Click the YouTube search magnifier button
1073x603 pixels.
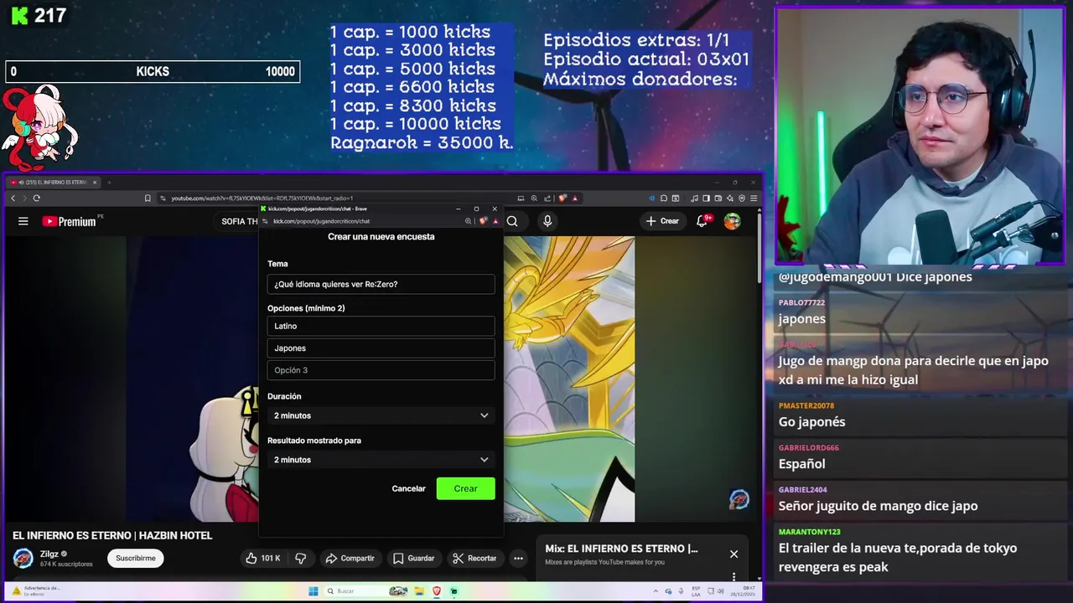tap(512, 221)
